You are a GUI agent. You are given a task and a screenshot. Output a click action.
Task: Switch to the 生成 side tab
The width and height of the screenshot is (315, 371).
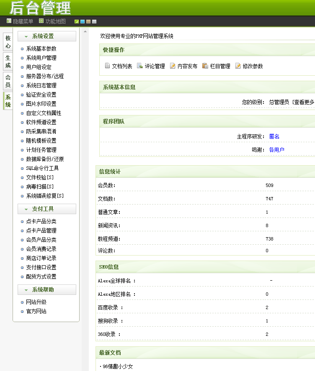click(x=8, y=61)
